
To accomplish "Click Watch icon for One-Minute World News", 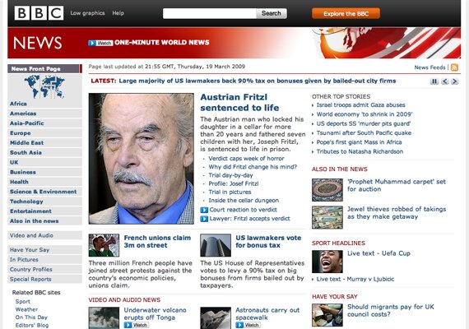I will 100,43.
